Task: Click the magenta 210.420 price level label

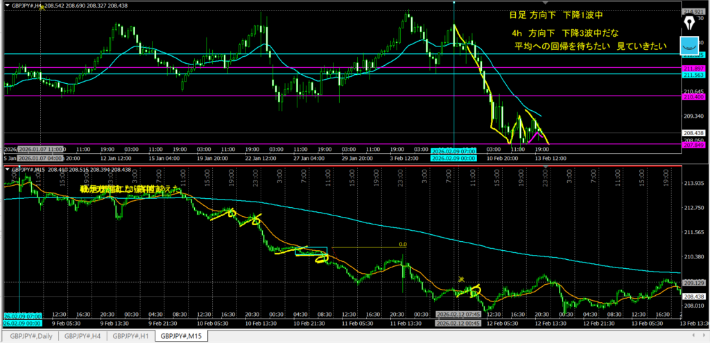Action: pyautogui.click(x=693, y=96)
